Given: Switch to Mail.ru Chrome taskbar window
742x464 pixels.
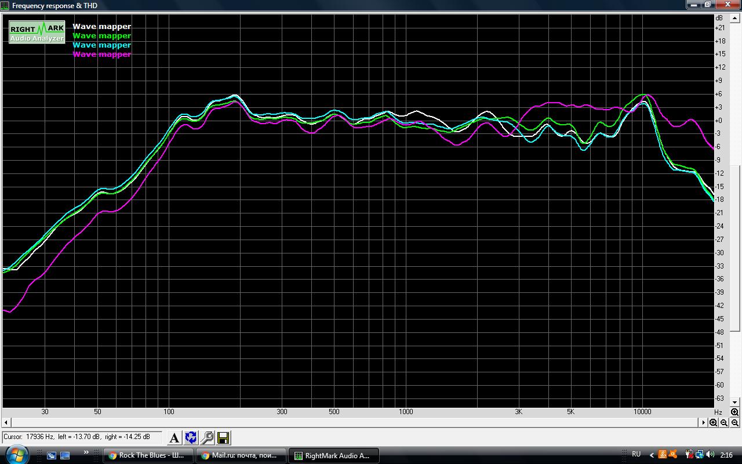Looking at the screenshot, I should (x=241, y=455).
